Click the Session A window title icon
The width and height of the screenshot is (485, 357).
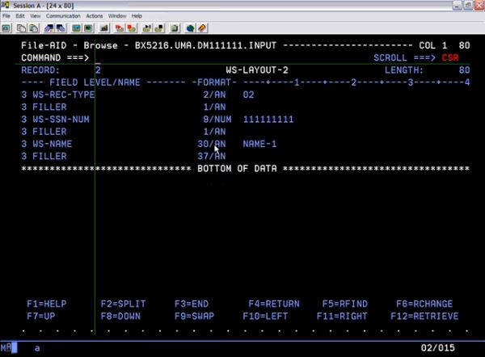[5, 5]
